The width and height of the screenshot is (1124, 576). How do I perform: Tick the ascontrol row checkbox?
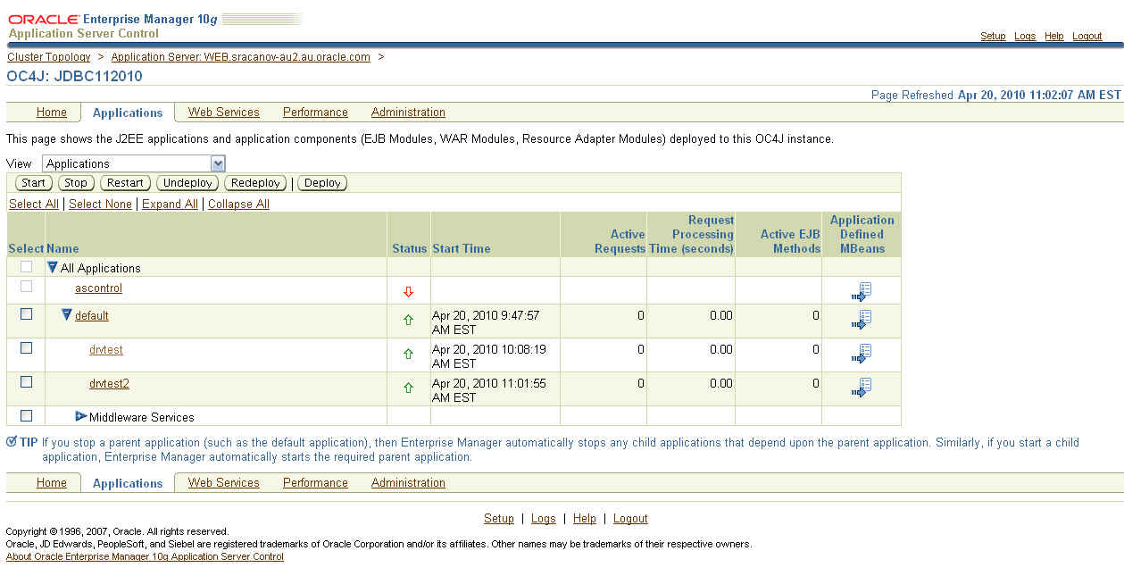point(26,286)
